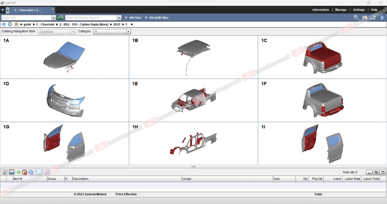Select gmbr in the breadcrumb

[27, 24]
